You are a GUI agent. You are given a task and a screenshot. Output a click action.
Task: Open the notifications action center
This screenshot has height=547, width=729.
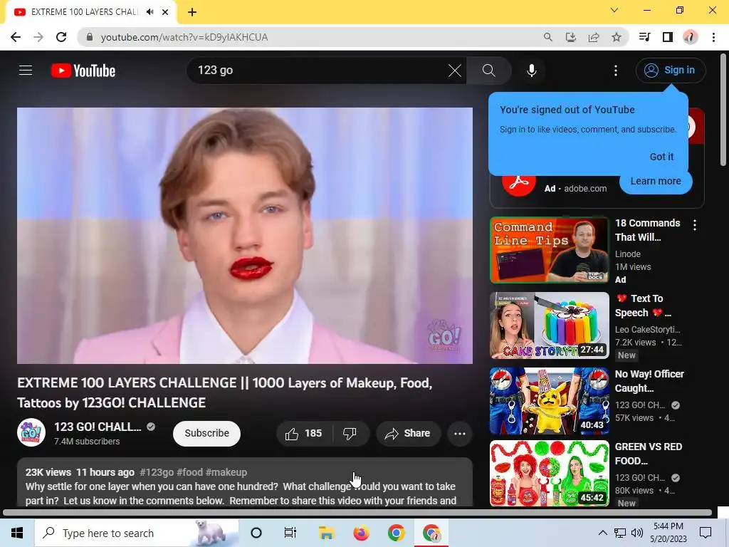tap(706, 533)
